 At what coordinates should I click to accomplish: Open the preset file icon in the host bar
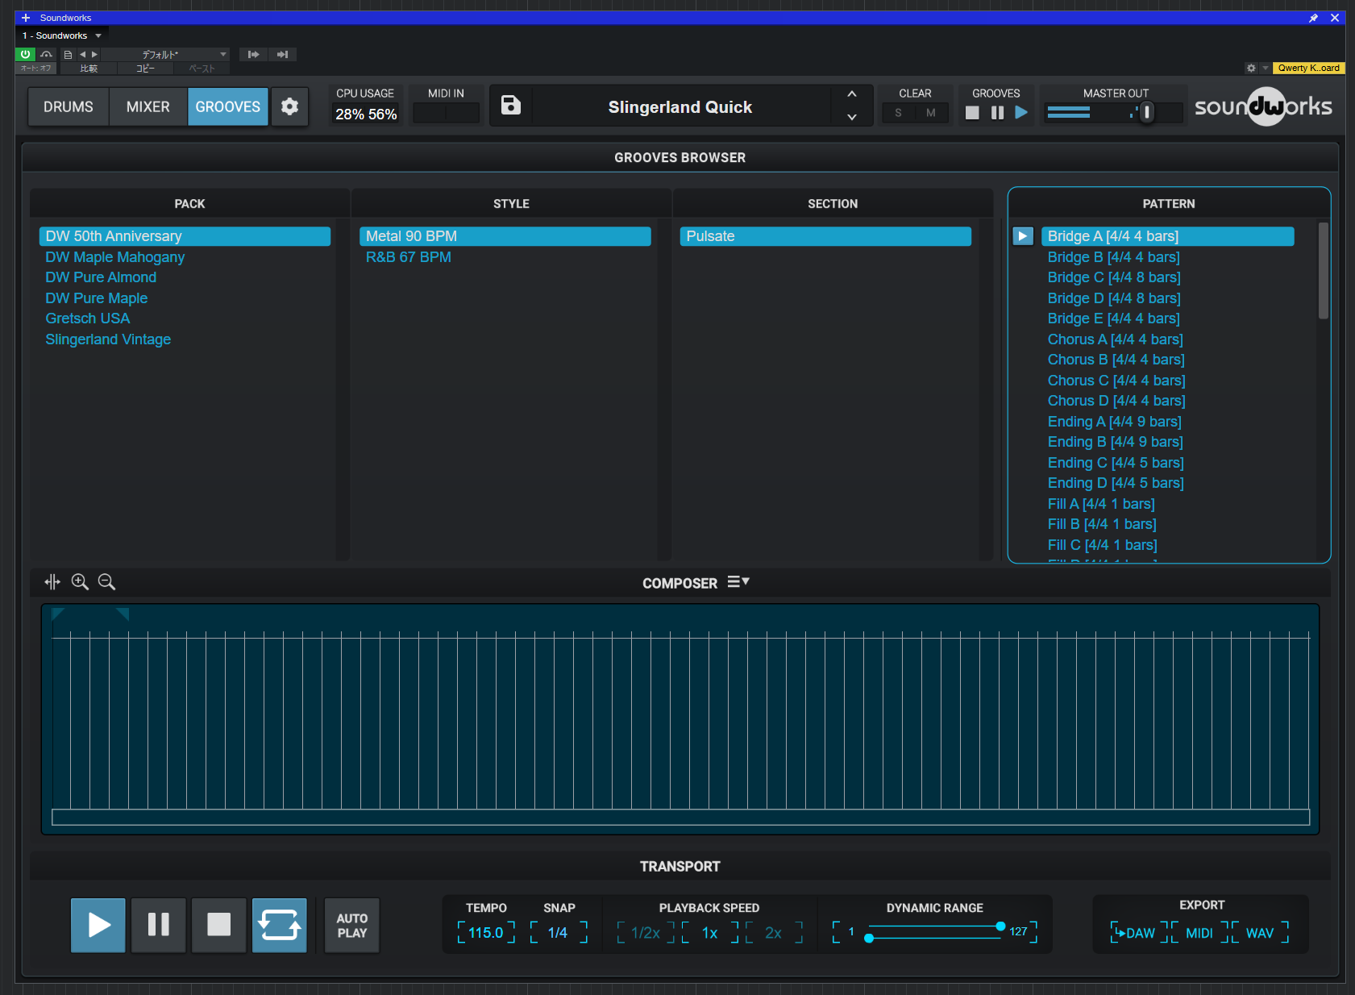(x=68, y=55)
